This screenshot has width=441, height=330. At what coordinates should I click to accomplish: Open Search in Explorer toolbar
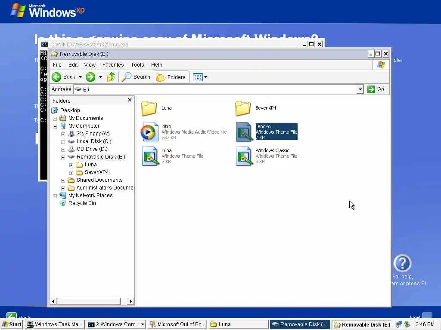point(136,77)
